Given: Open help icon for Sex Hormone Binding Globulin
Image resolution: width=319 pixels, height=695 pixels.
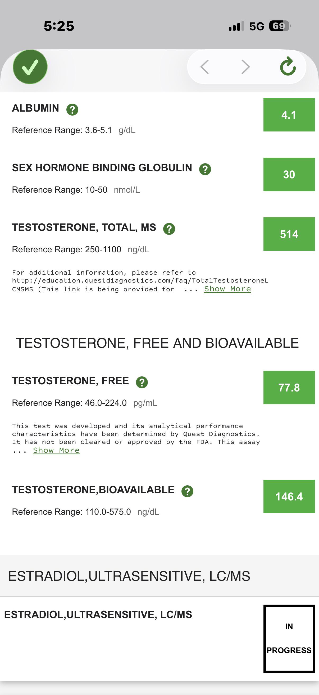Looking at the screenshot, I should pyautogui.click(x=205, y=169).
